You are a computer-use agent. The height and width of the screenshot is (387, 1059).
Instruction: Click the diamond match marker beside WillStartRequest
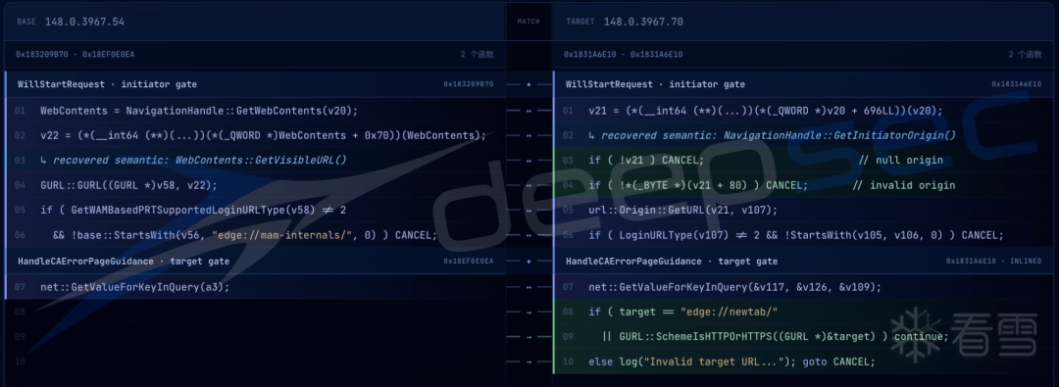(529, 84)
